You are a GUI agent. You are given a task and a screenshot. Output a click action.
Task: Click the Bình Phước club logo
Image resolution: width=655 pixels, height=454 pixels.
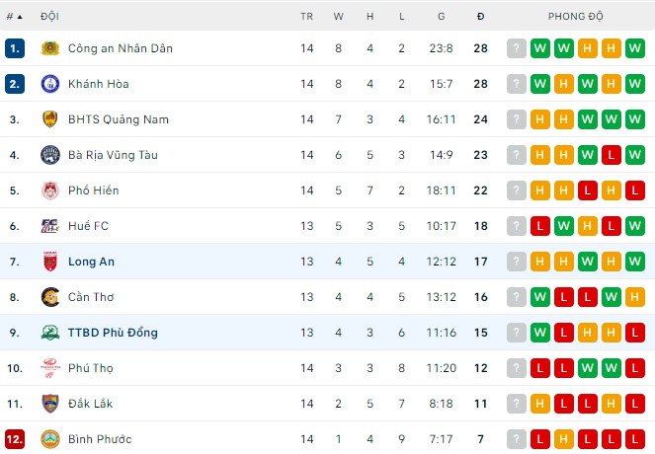[49, 439]
